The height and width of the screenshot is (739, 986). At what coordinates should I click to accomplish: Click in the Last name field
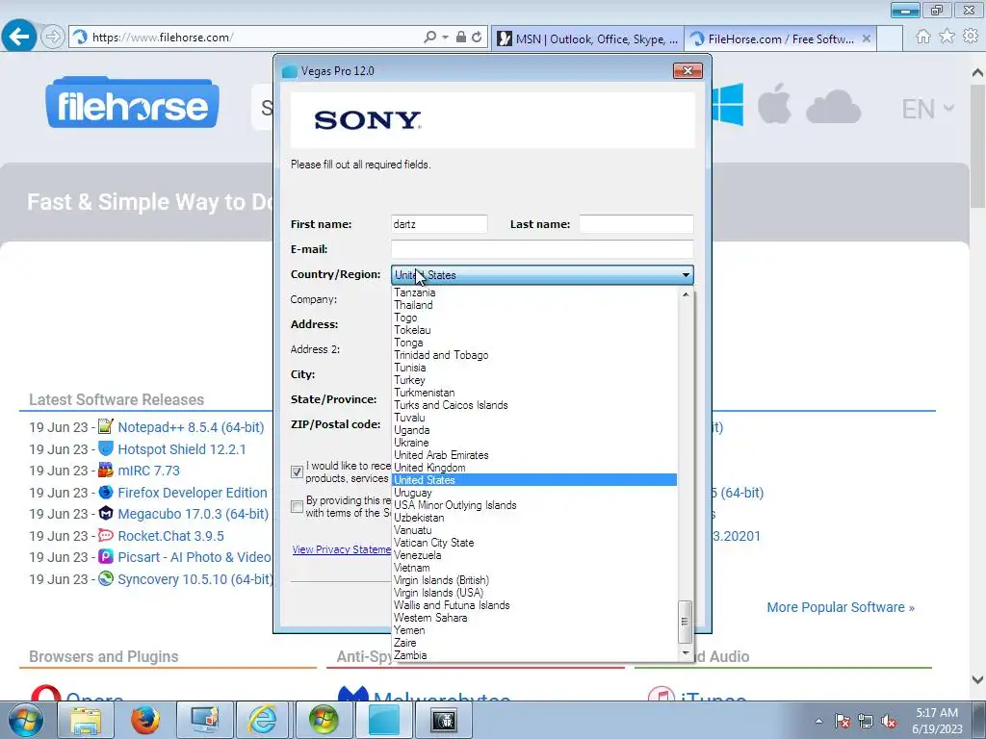click(636, 223)
